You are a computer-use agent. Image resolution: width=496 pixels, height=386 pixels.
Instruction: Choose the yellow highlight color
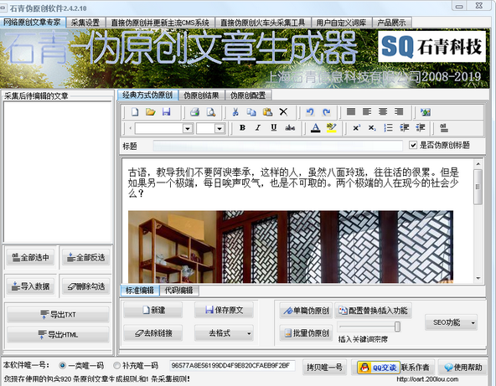click(x=332, y=128)
